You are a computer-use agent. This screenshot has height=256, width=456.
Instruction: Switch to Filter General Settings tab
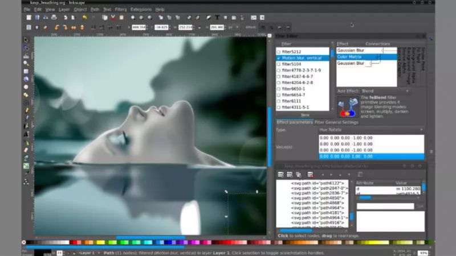pos(336,122)
